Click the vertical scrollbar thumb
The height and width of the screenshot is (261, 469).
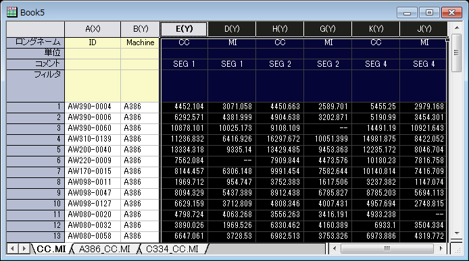point(456,53)
